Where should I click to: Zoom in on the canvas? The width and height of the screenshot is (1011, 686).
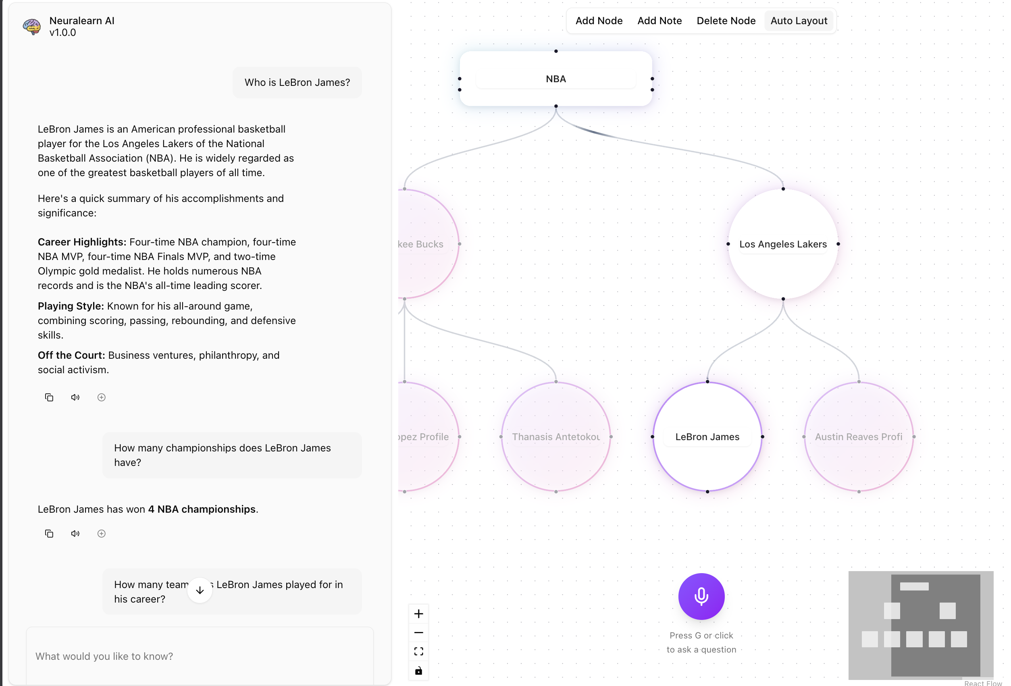click(x=418, y=613)
